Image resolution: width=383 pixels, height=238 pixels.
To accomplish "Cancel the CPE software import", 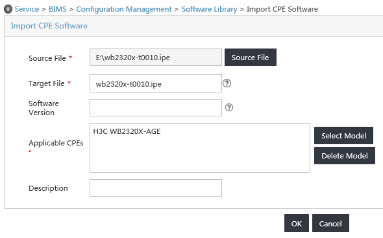I will (x=330, y=223).
